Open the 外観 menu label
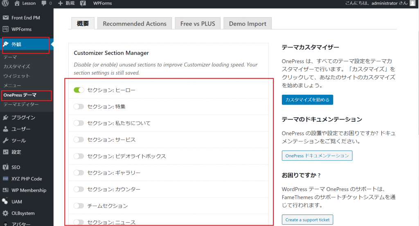The width and height of the screenshot is (419, 226). (16, 44)
